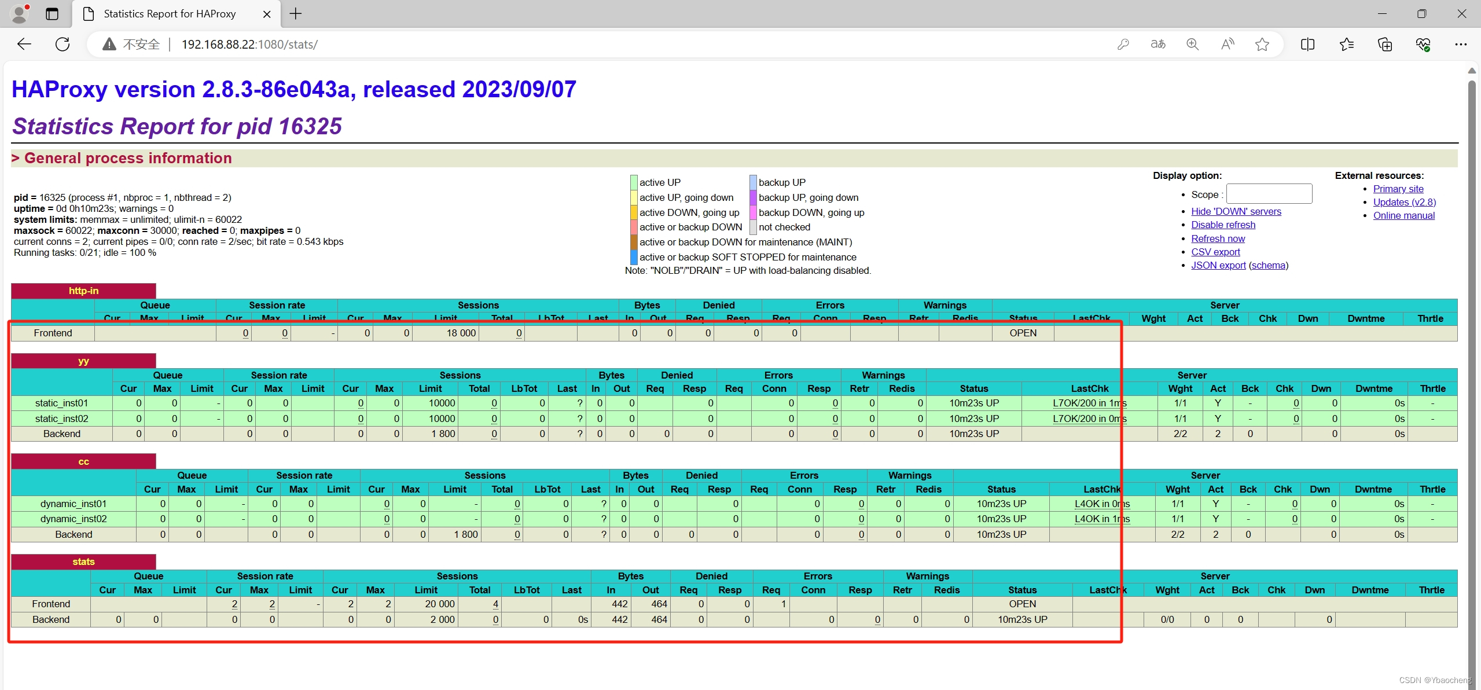
Task: Click the backup UP blue swatch
Action: 753,182
